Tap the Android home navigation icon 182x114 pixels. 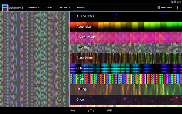91,111
